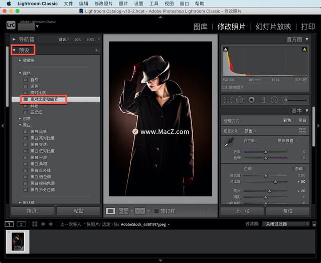This screenshot has width=321, height=263.
Task: Select the Radial Filter tool
Action: click(274, 100)
